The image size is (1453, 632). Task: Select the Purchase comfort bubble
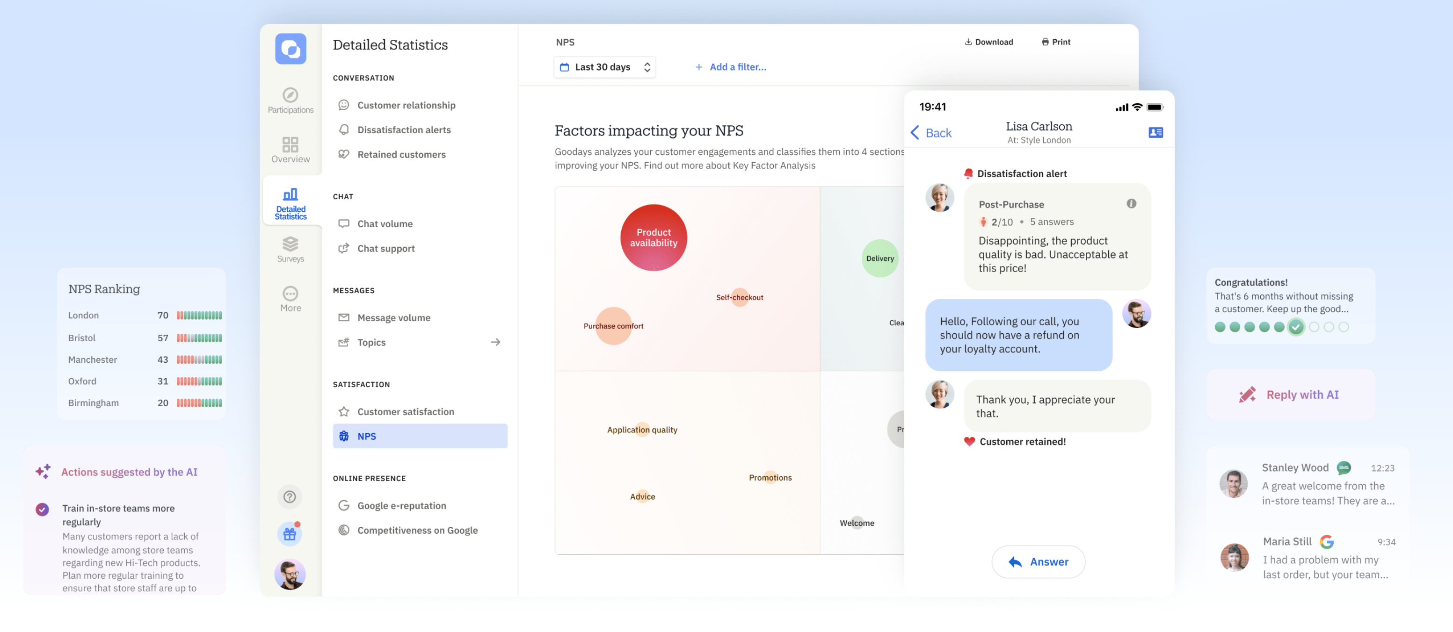[x=613, y=326]
